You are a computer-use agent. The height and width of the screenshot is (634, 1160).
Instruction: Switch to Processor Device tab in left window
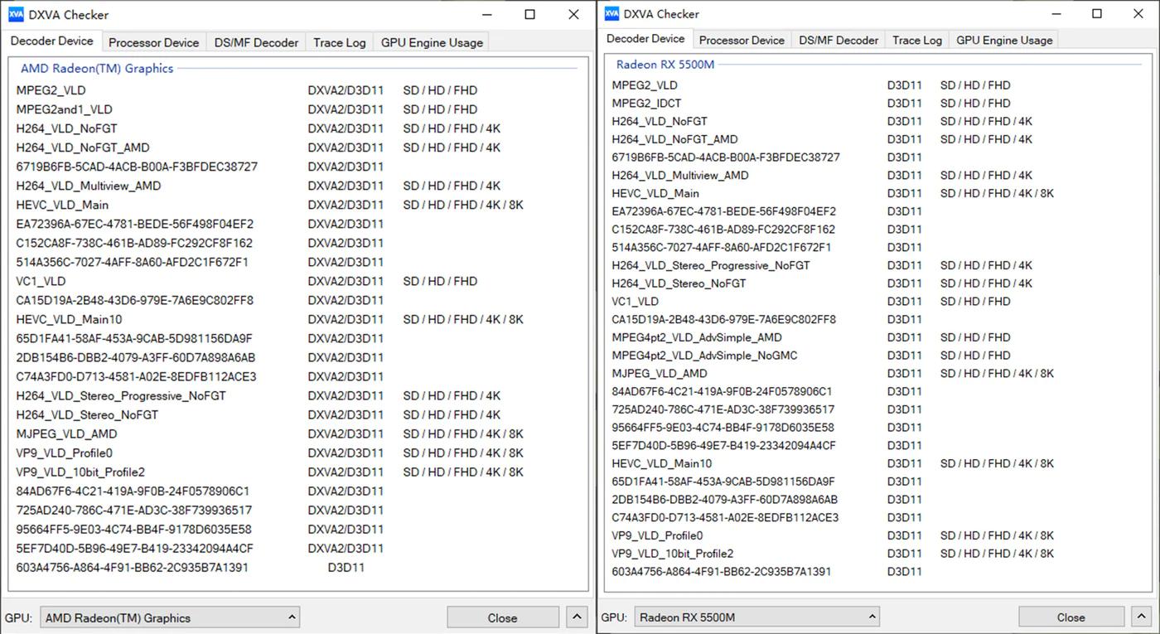(153, 42)
